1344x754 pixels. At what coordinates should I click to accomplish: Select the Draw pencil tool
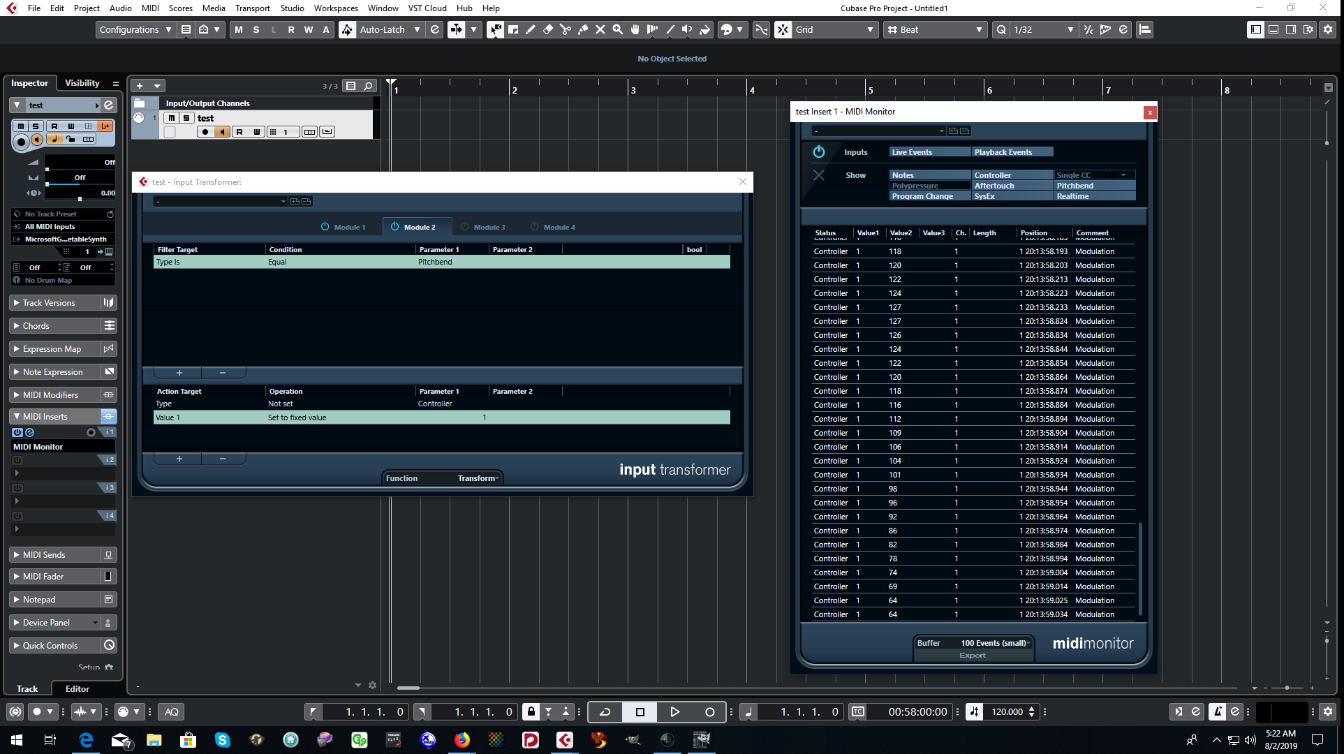click(x=531, y=29)
